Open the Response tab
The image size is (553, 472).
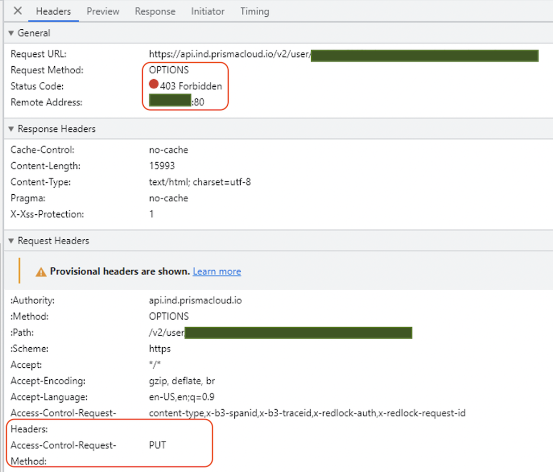pyautogui.click(x=155, y=11)
